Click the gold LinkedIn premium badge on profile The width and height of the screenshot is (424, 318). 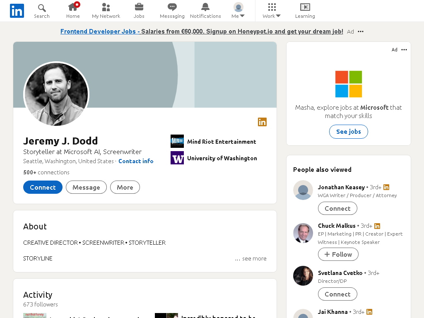[262, 122]
